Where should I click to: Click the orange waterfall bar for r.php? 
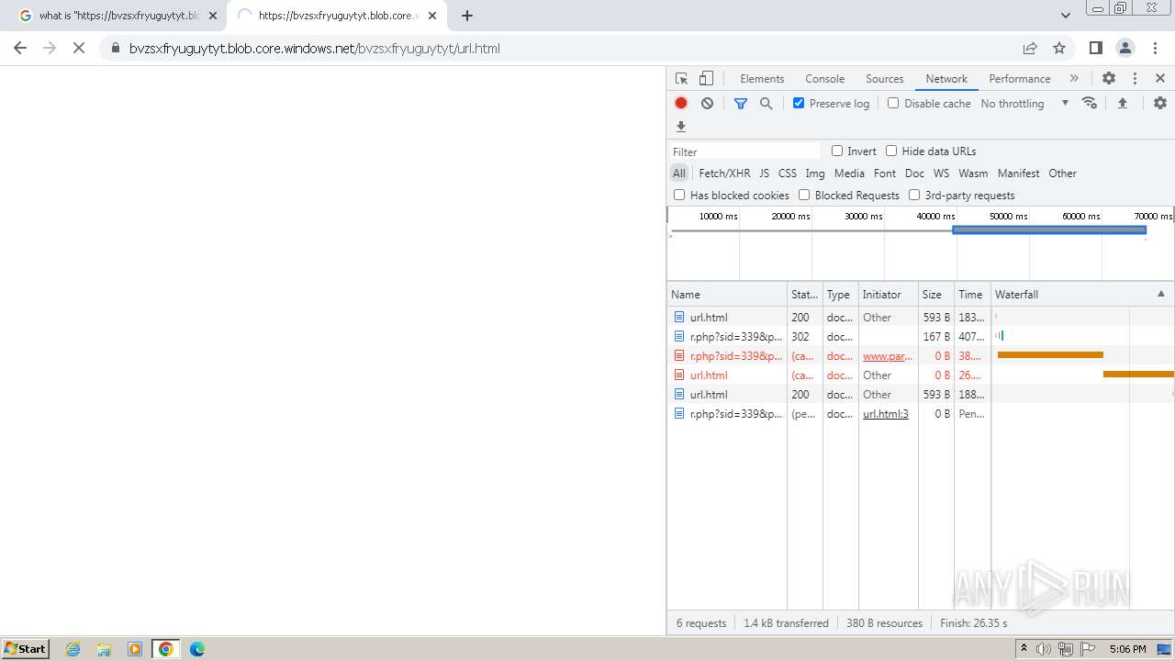[1050, 354]
